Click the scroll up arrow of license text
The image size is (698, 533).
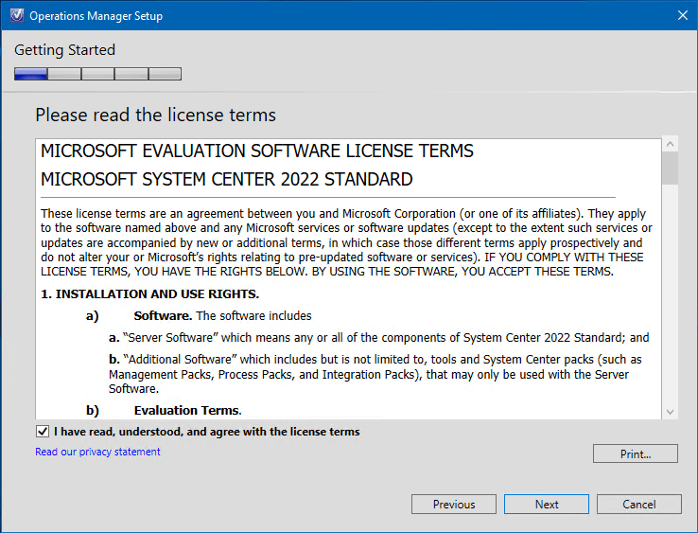(671, 145)
